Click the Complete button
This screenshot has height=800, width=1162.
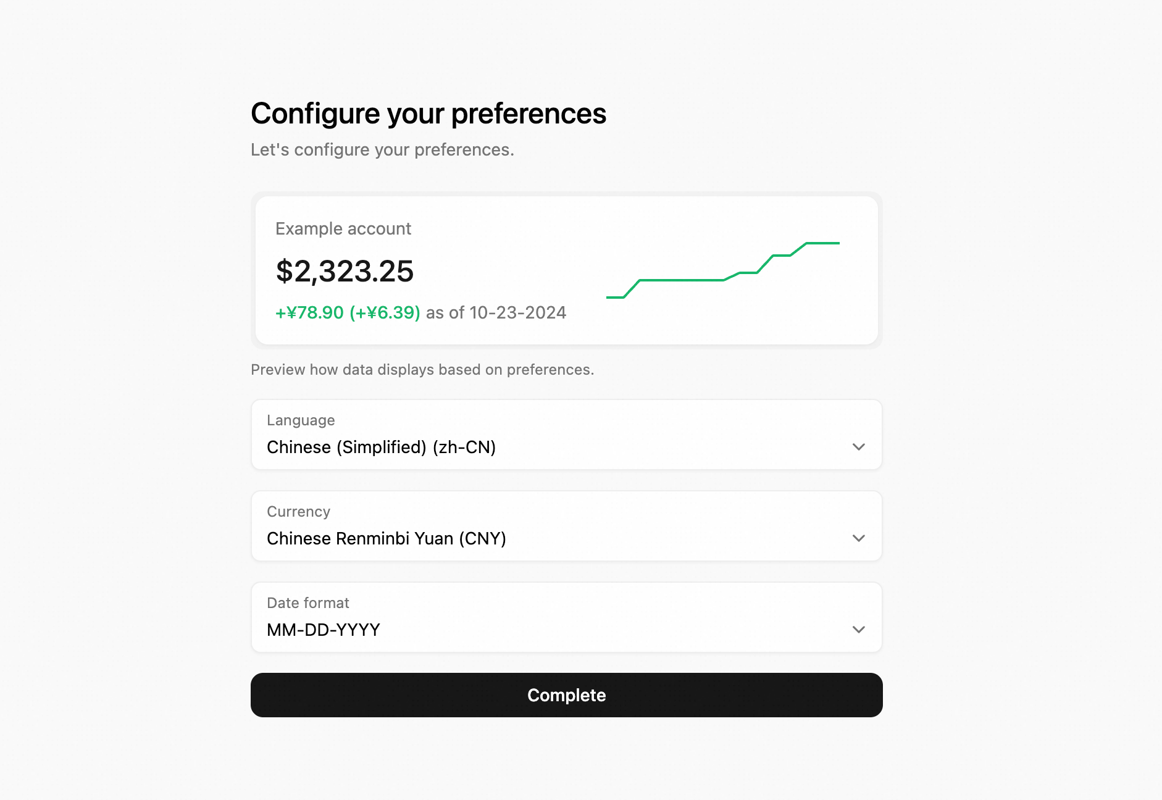point(566,695)
